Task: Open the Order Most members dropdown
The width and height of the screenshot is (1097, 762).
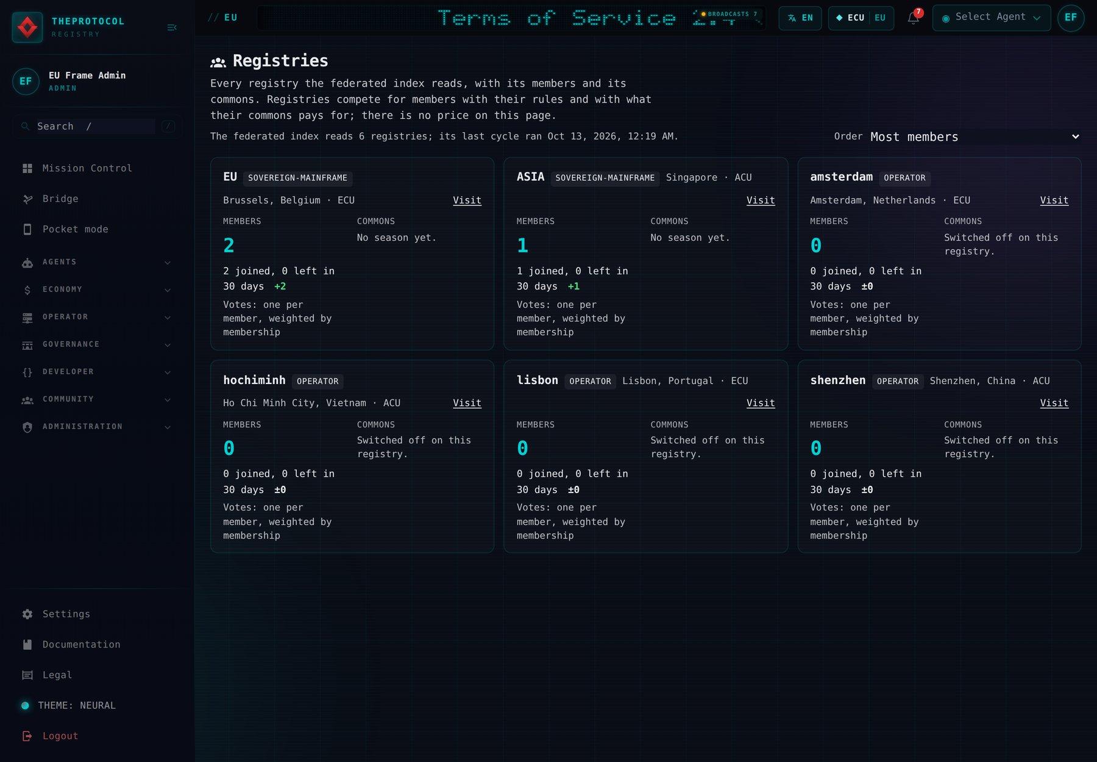Action: tap(975, 137)
